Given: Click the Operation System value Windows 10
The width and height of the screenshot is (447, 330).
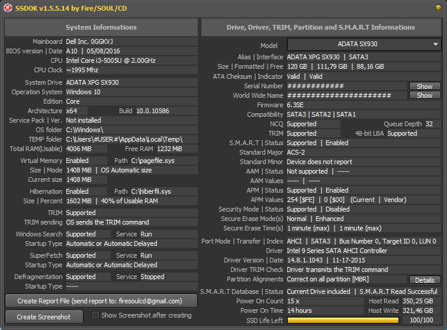Looking at the screenshot, I should click(x=83, y=92).
